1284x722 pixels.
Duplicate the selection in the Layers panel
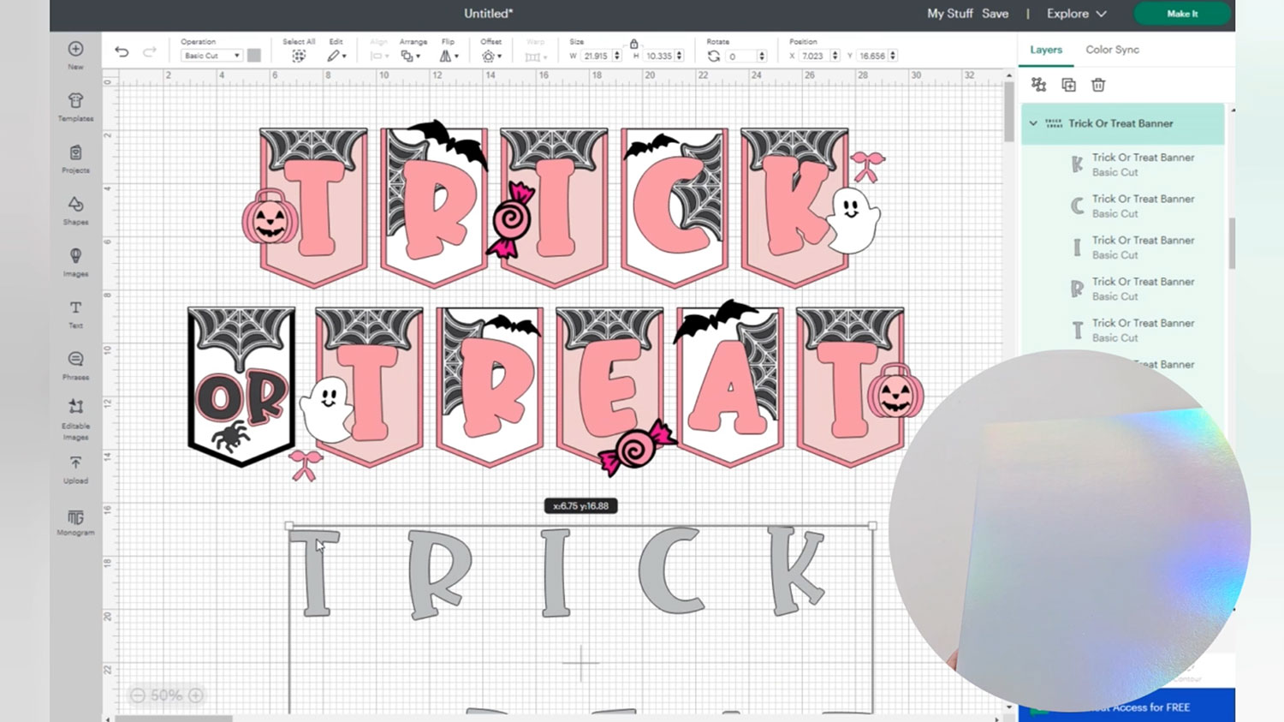point(1068,85)
